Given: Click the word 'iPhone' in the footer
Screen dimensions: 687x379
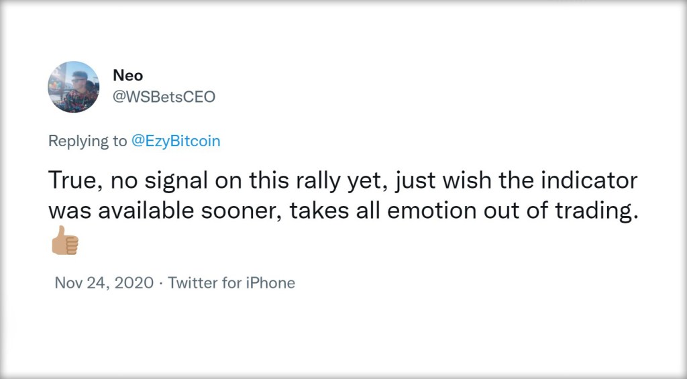Looking at the screenshot, I should click(270, 282).
